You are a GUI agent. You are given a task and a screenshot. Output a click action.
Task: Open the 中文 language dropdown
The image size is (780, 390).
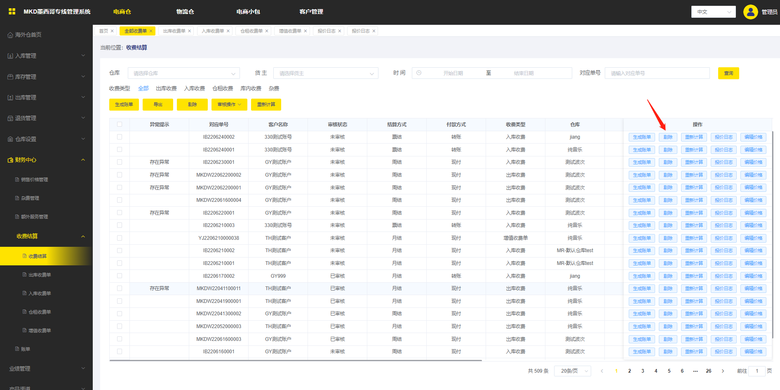tap(714, 12)
